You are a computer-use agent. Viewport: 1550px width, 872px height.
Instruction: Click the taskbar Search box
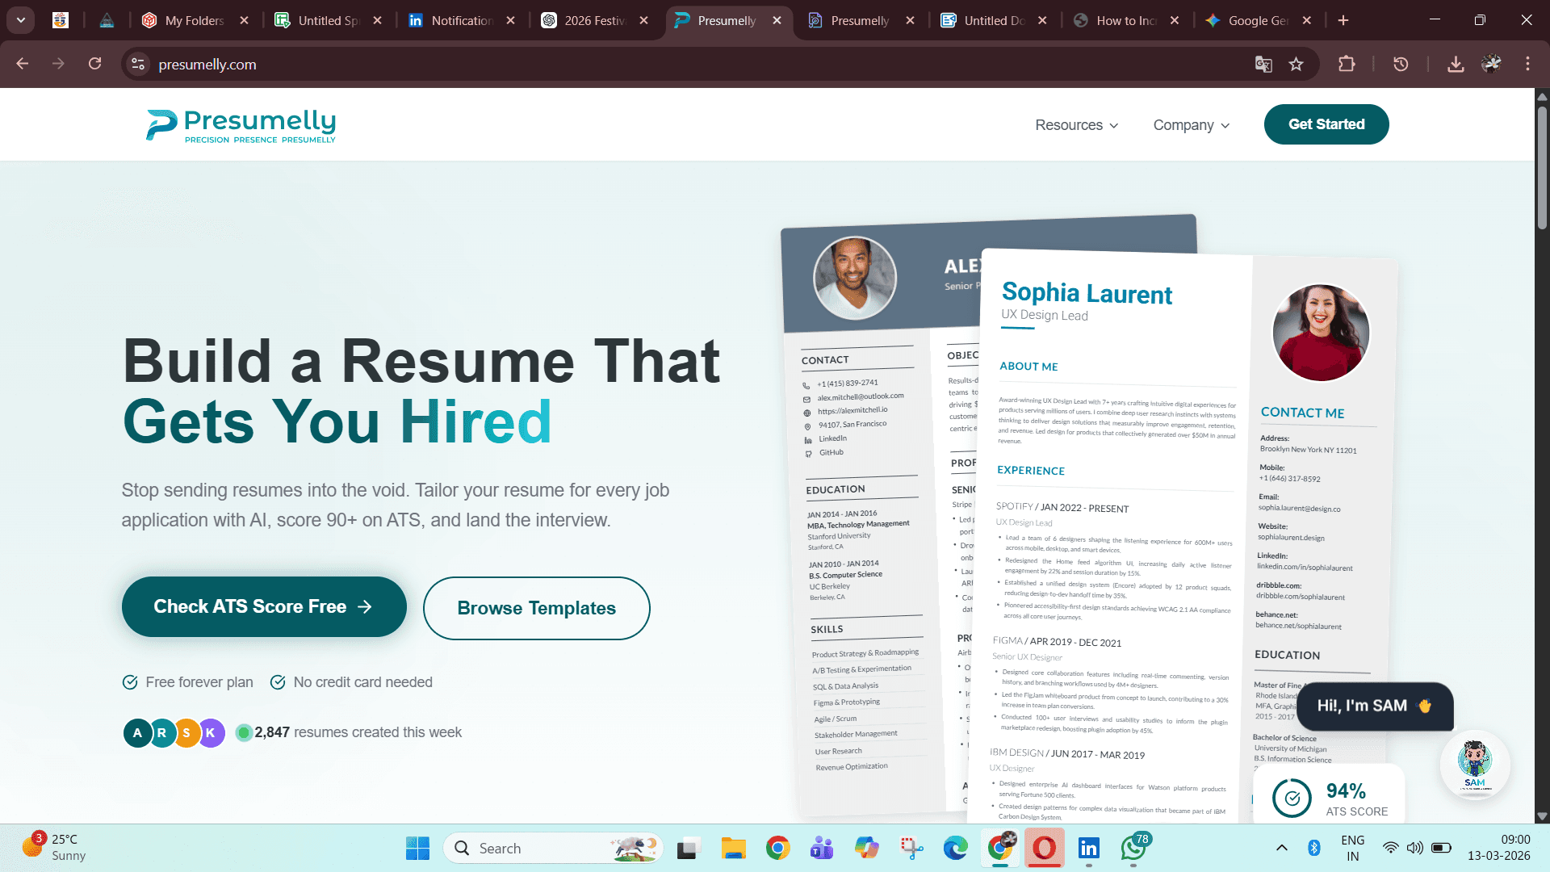[x=553, y=848]
